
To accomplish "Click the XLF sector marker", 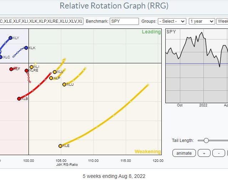I will [x=11, y=69].
